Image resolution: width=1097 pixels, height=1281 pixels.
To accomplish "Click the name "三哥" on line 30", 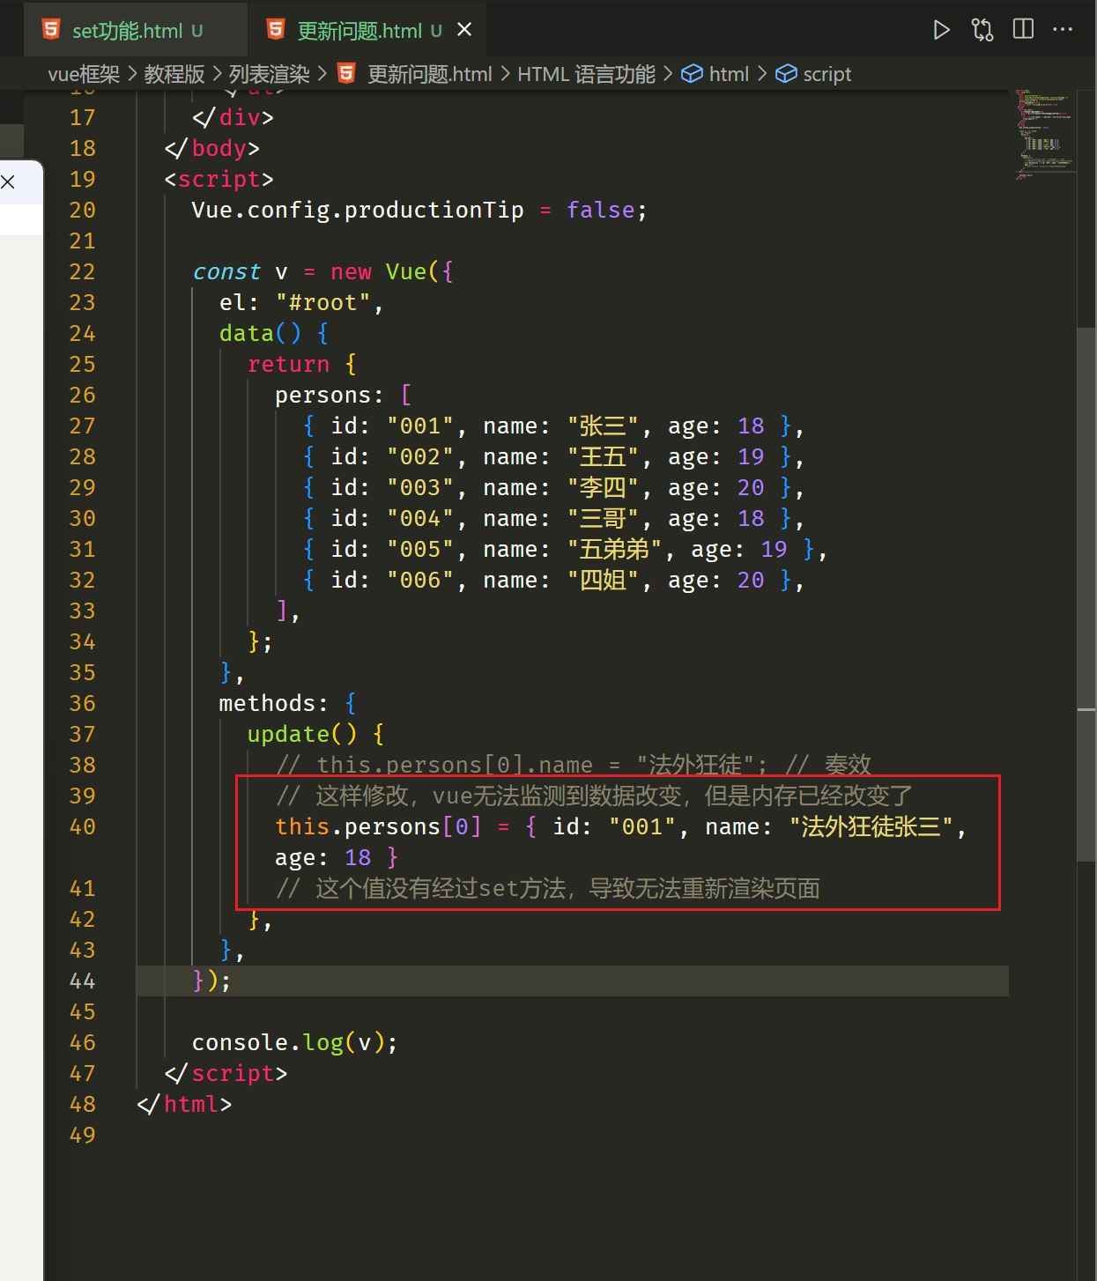I will 604,518.
